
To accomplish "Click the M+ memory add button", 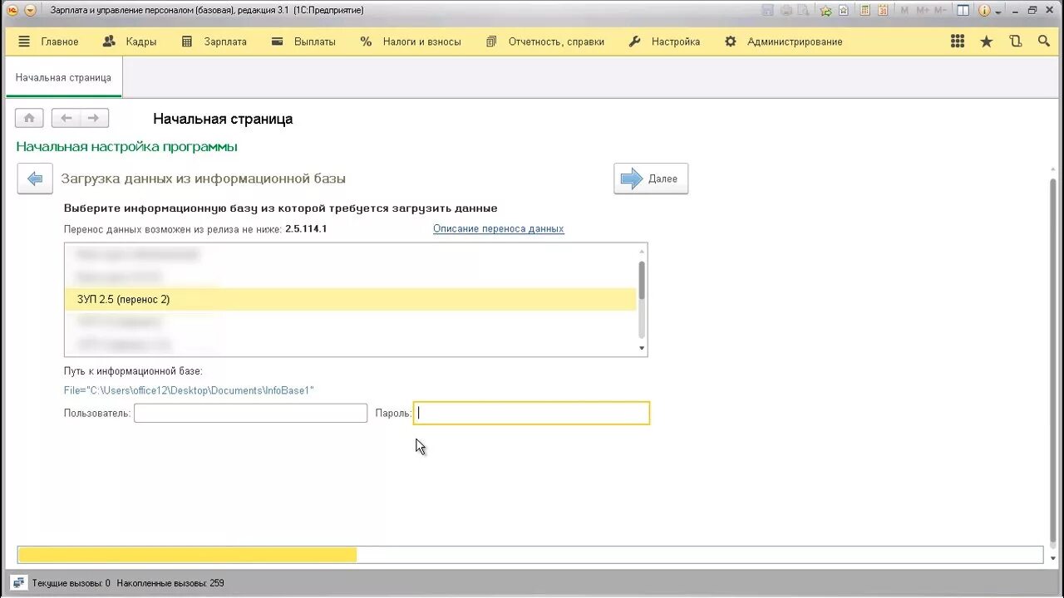I will [923, 11].
